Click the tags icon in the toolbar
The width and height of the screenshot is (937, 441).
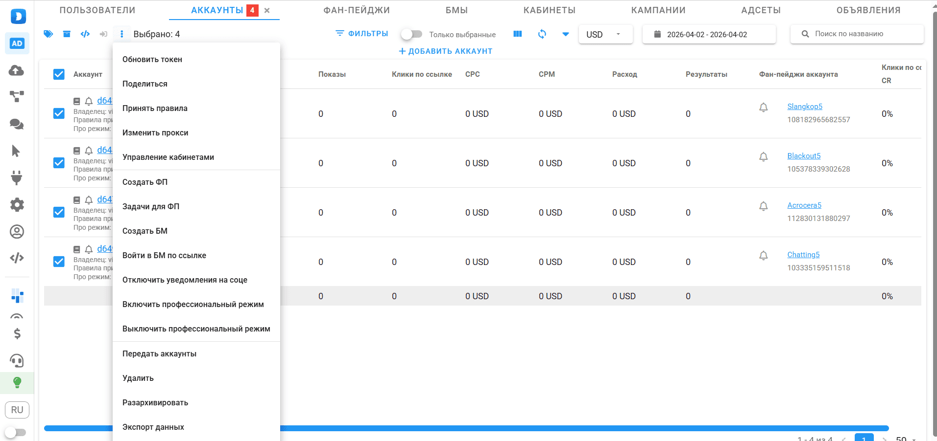point(48,34)
